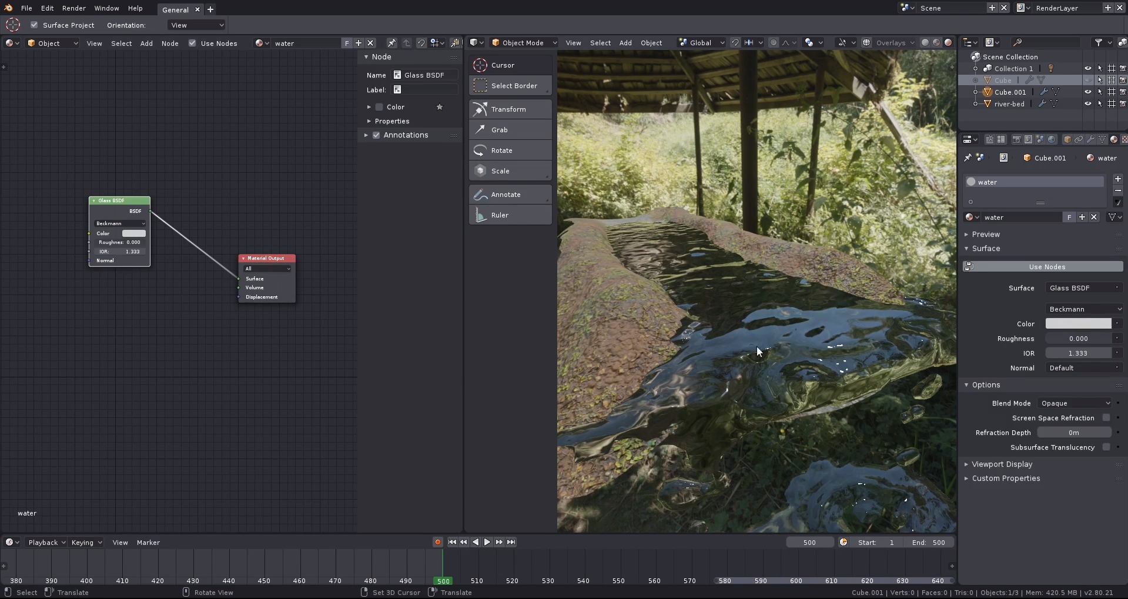Expand the Viewport Display panel

tap(1002, 464)
